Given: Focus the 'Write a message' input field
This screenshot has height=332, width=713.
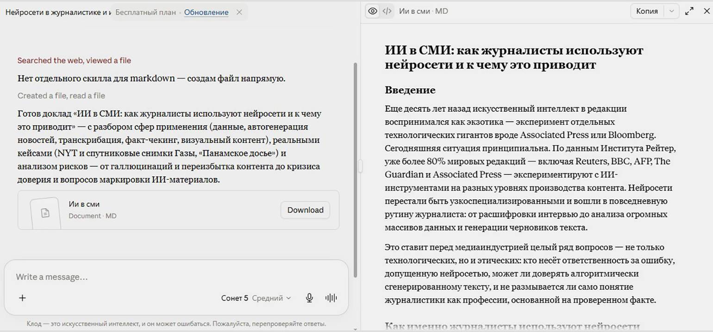Looking at the screenshot, I should (x=176, y=277).
